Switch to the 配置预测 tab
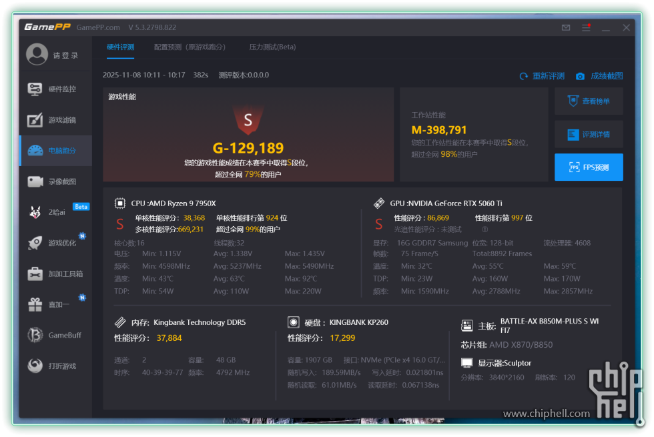654x437 pixels. 190,47
